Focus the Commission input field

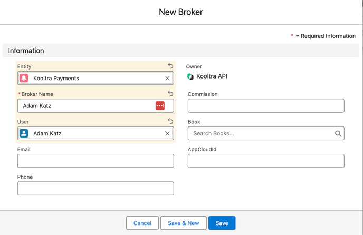(266, 106)
